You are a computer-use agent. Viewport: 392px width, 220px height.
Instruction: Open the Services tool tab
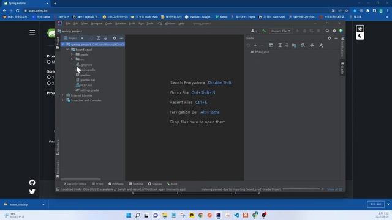tap(155, 184)
